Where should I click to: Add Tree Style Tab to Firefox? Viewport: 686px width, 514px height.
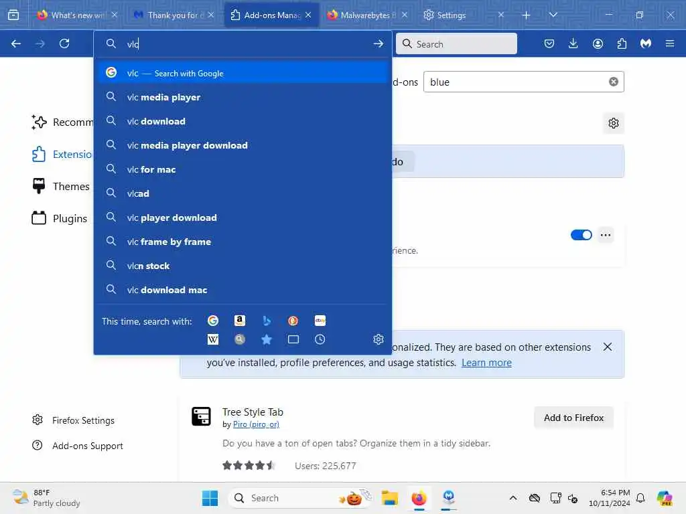pyautogui.click(x=573, y=418)
